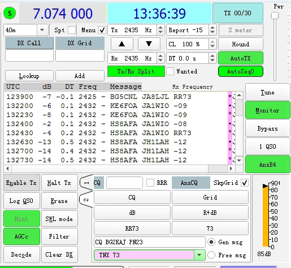The image size is (291, 268).
Task: Select the 132430 HS8AFA JA1WIO RR73 row
Action: tap(116, 133)
